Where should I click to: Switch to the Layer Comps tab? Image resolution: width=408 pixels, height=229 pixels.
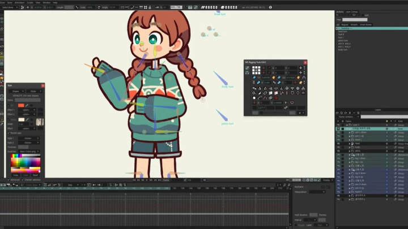point(351,11)
